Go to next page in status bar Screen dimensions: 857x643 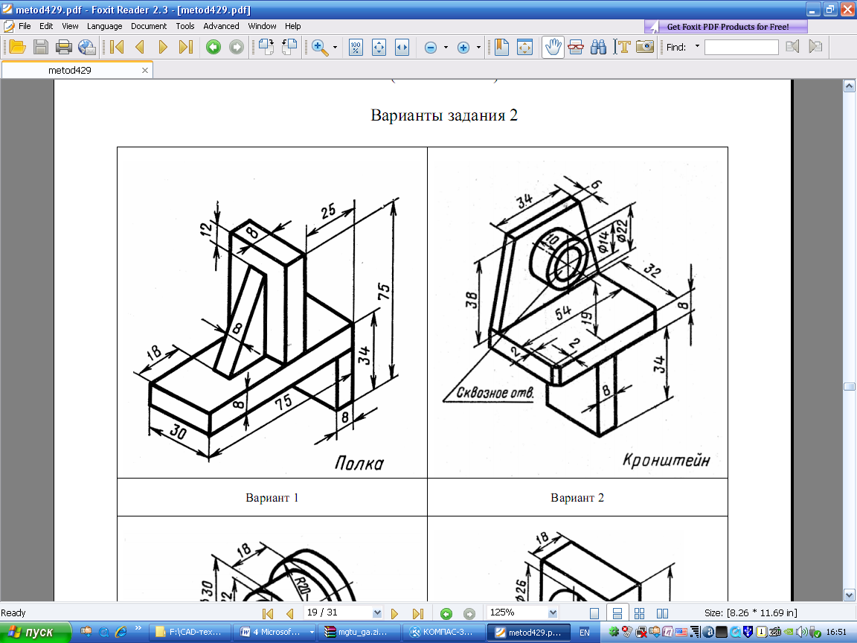pos(394,613)
